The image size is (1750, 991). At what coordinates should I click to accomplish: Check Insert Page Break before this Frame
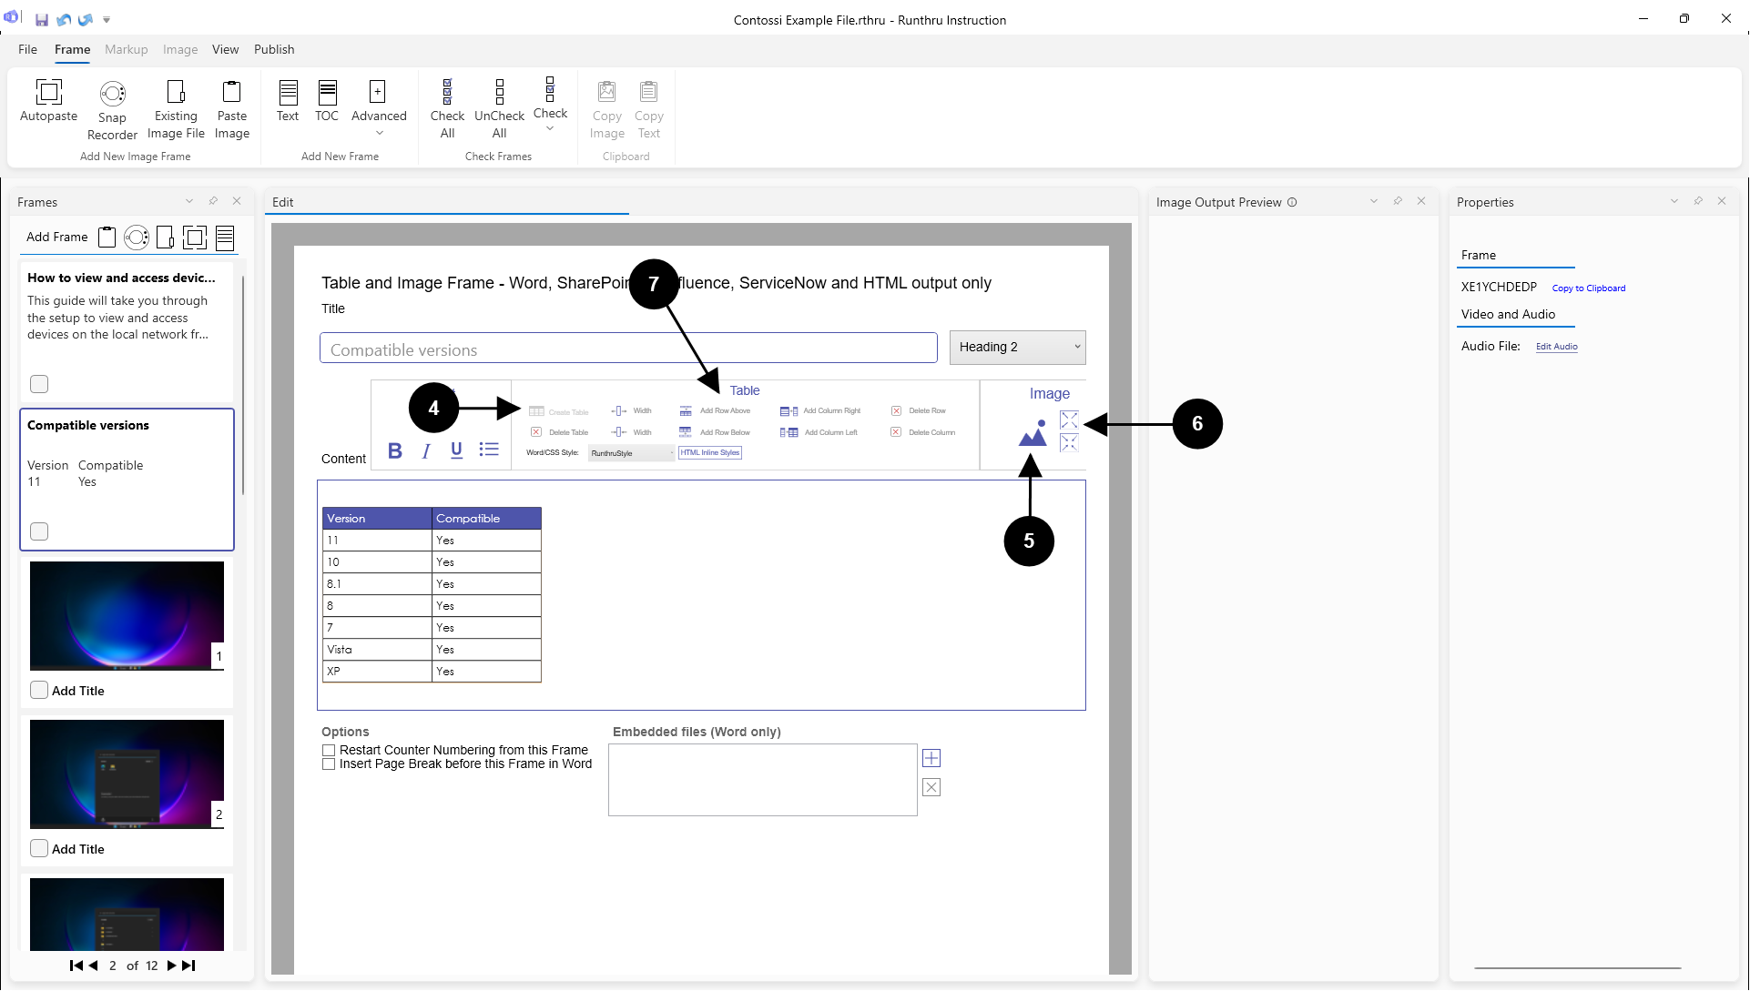(329, 764)
